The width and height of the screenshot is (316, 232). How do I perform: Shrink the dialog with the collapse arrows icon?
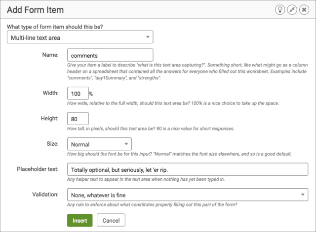[x=292, y=10]
